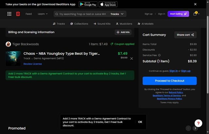
Task: Click Proceed to Checkout
Action: tap(169, 81)
